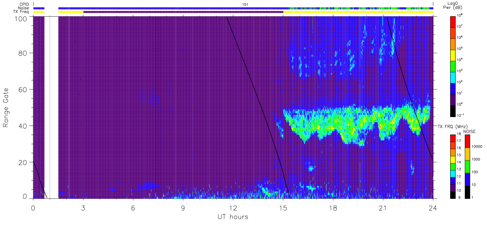Click the 100 tick on Range Gate axis

(x=21, y=19)
